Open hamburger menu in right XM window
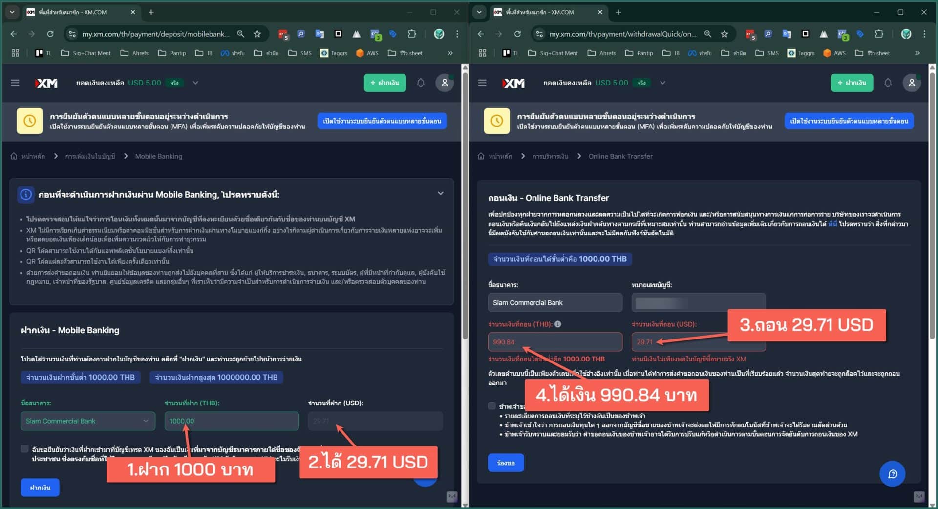The image size is (938, 509). tap(482, 83)
